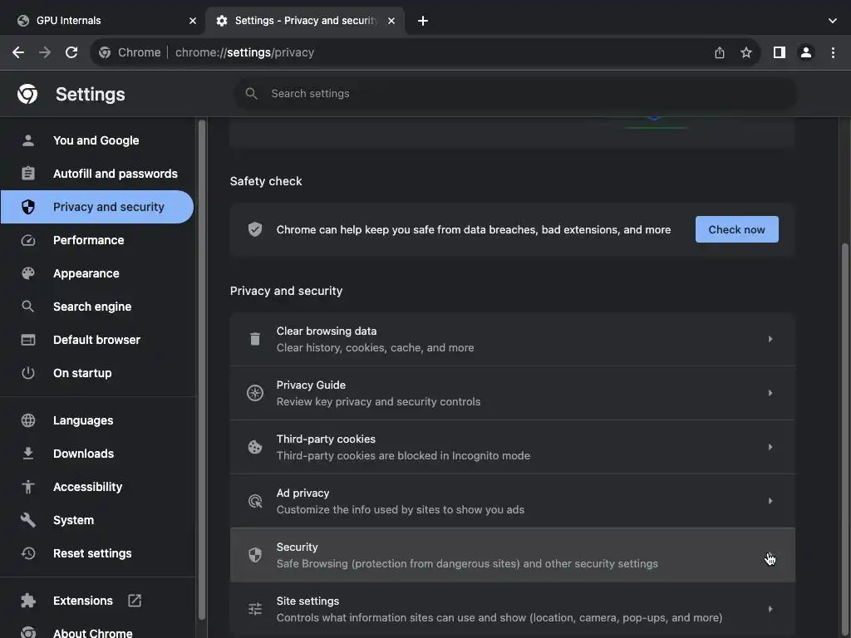Image resolution: width=851 pixels, height=638 pixels.
Task: Click the Site settings sliders icon
Action: coord(255,609)
